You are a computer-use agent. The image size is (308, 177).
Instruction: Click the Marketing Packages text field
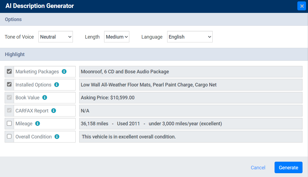pos(191,72)
